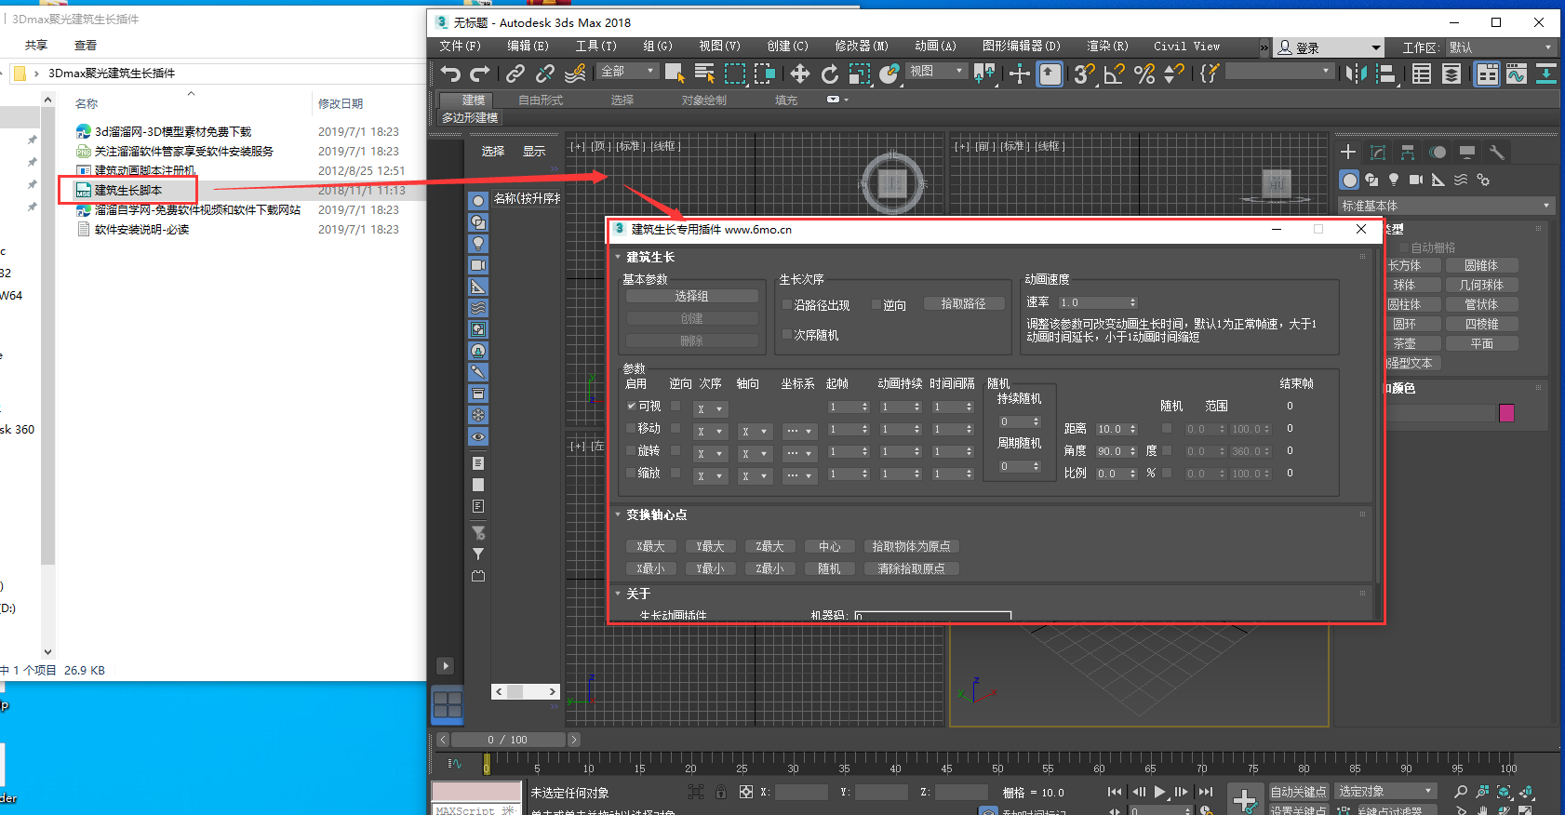Open the 编辑(E) menu
This screenshot has width=1565, height=815.
tap(528, 47)
